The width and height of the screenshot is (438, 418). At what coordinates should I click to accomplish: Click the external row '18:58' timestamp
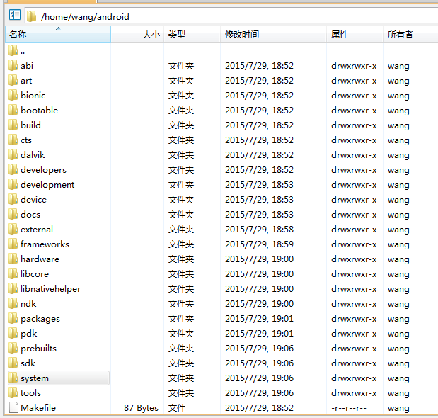[x=283, y=230]
